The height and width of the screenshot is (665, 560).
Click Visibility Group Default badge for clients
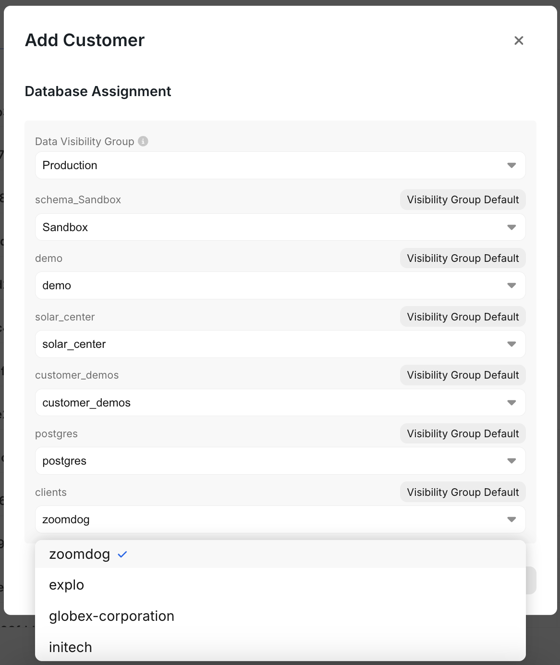(463, 492)
